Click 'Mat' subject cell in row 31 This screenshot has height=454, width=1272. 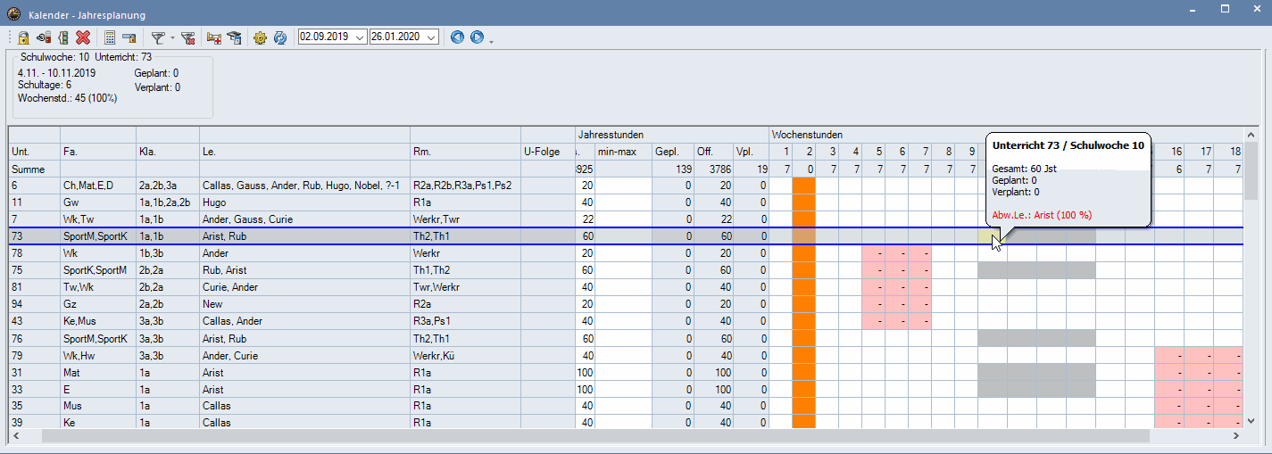point(97,372)
